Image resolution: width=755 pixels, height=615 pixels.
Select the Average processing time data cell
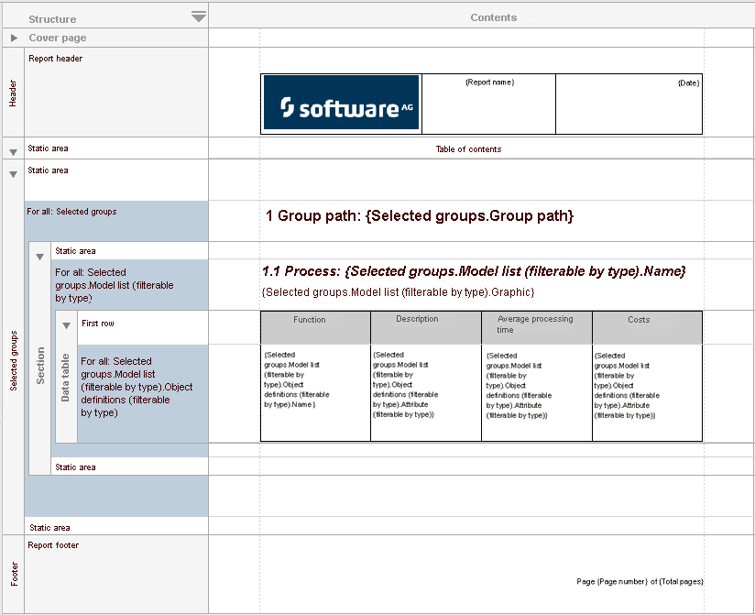537,392
